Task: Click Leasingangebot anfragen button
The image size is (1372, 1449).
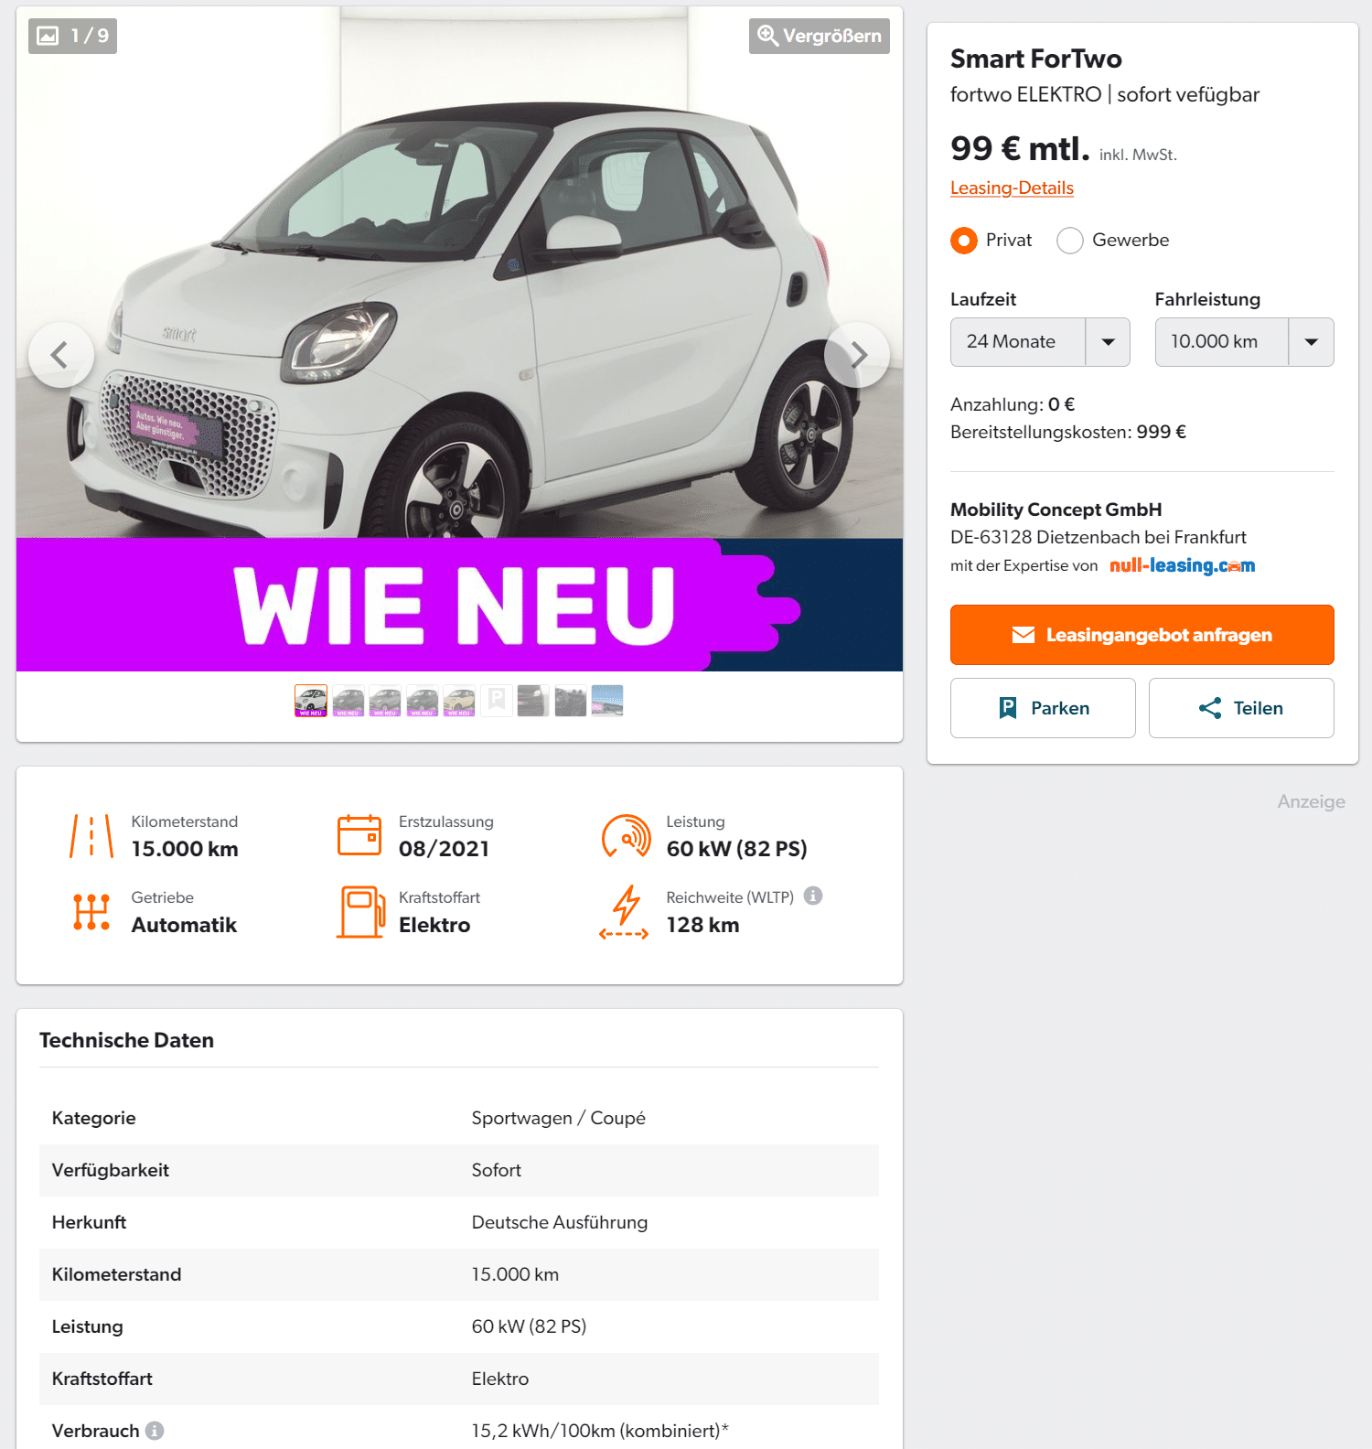Action: click(1142, 635)
